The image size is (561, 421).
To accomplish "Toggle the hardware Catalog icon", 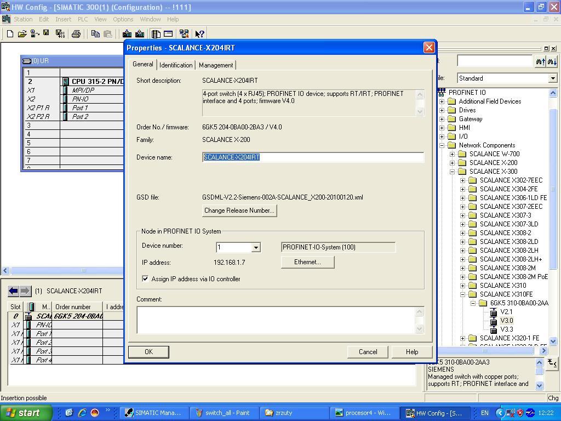I will click(x=156, y=34).
